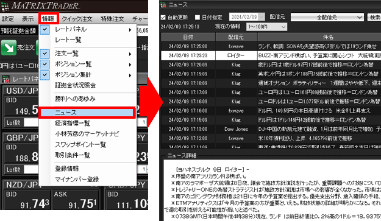The image size is (381, 221).
Task: Click the USD/JPY BID price 149.5
Action: coord(26,110)
